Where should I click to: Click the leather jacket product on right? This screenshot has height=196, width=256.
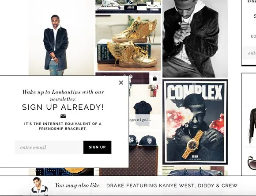click(252, 126)
